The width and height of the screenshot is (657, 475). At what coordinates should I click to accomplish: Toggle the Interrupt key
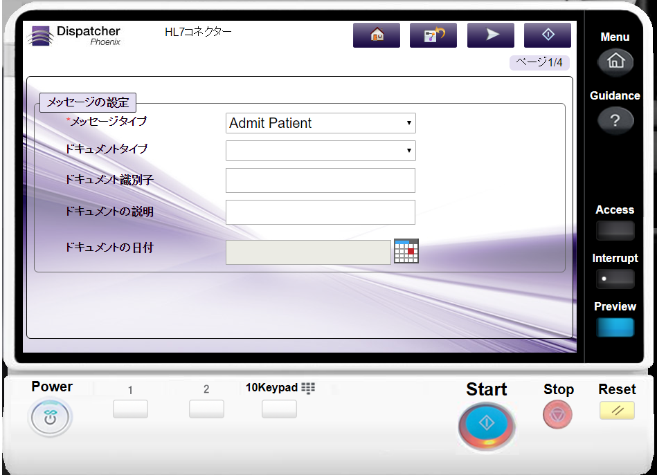click(x=615, y=279)
